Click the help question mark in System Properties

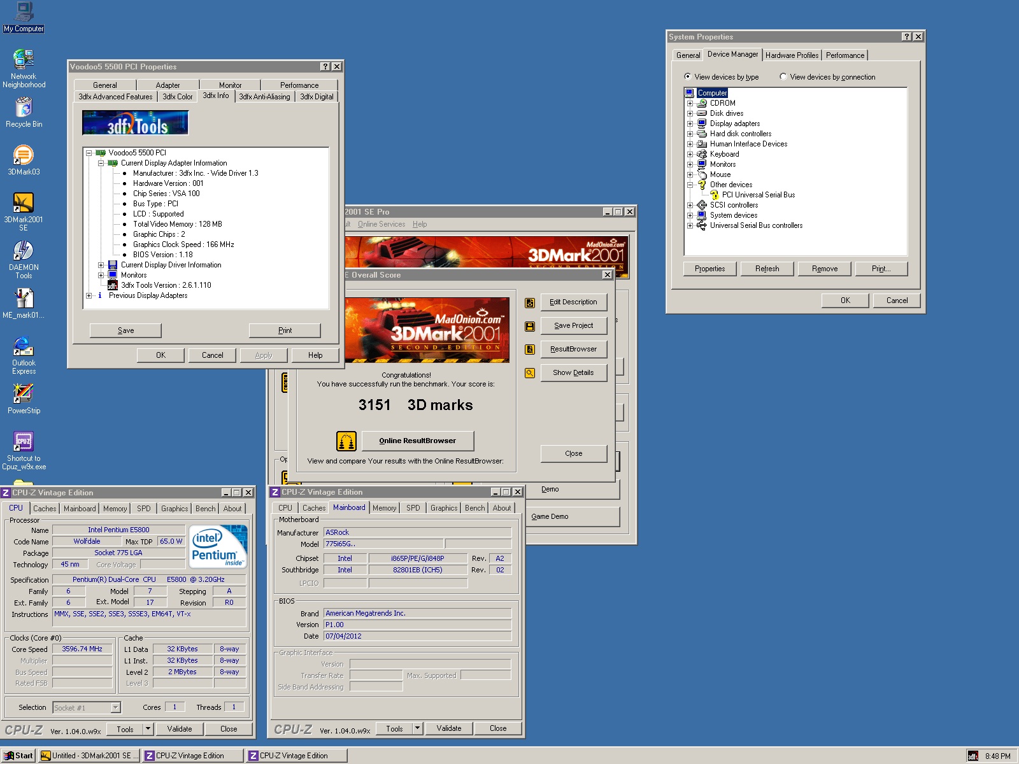click(x=907, y=37)
